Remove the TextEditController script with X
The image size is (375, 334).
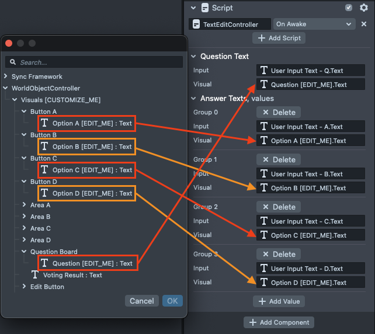pyautogui.click(x=364, y=24)
